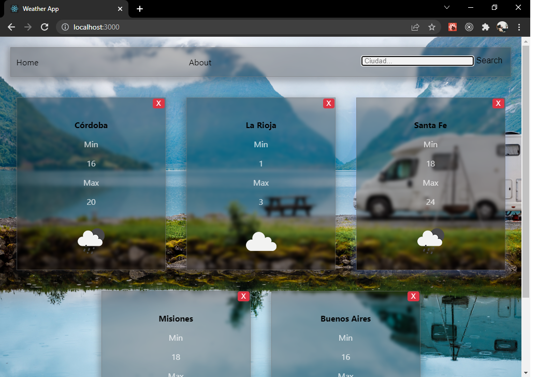This screenshot has height=377, width=538.
Task: Go back in browser history
Action: coord(11,27)
